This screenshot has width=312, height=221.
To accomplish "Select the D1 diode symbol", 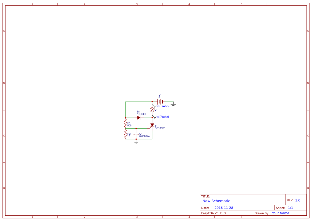I will [x=139, y=118].
